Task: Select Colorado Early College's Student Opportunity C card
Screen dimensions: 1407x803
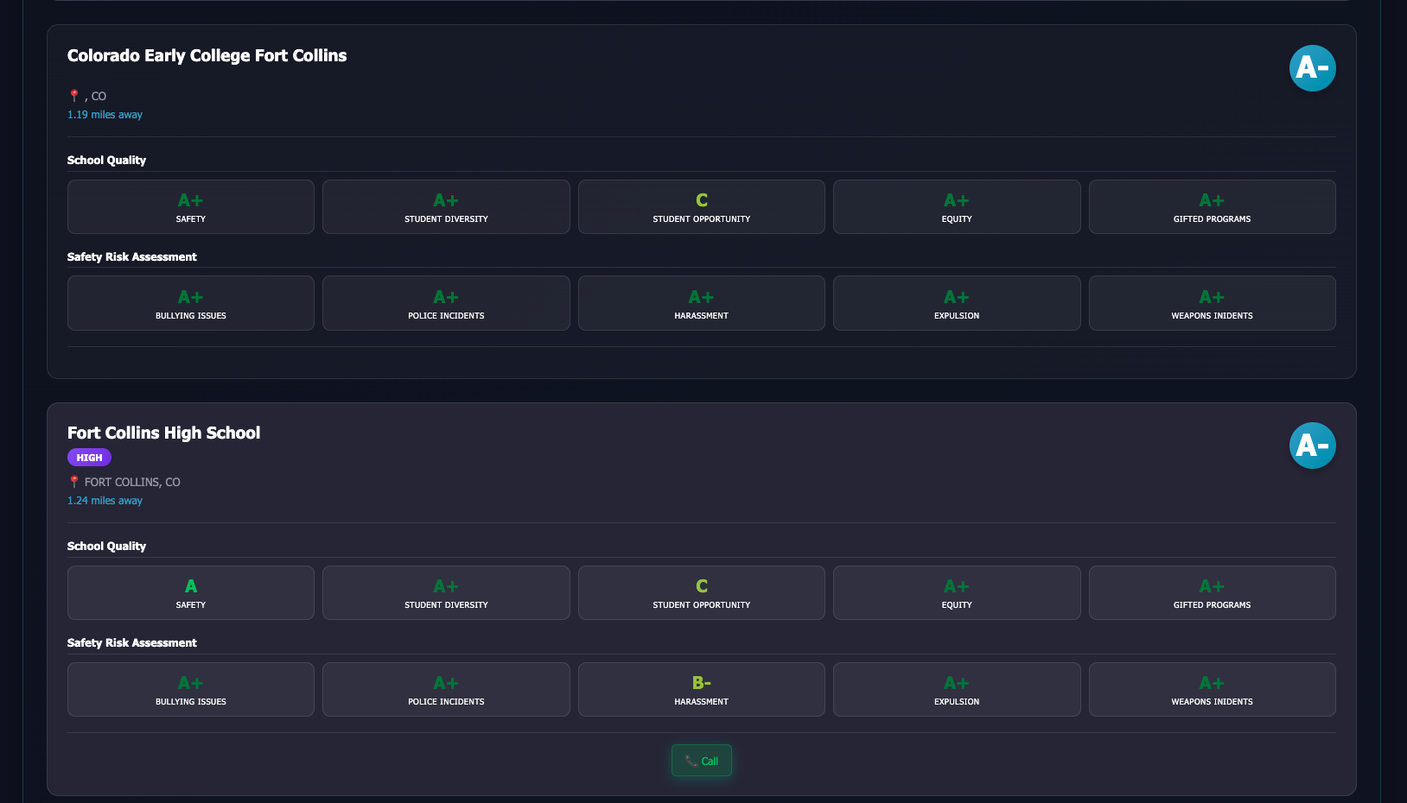Action: tap(701, 207)
